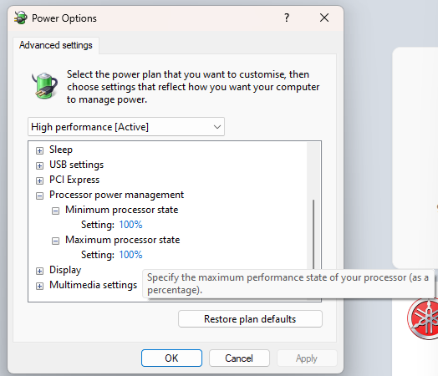Collapse Maximum processor state

[x=56, y=241]
